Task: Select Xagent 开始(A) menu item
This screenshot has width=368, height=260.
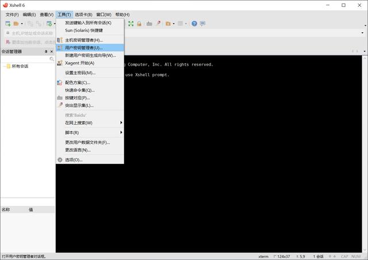Action: 90,63
